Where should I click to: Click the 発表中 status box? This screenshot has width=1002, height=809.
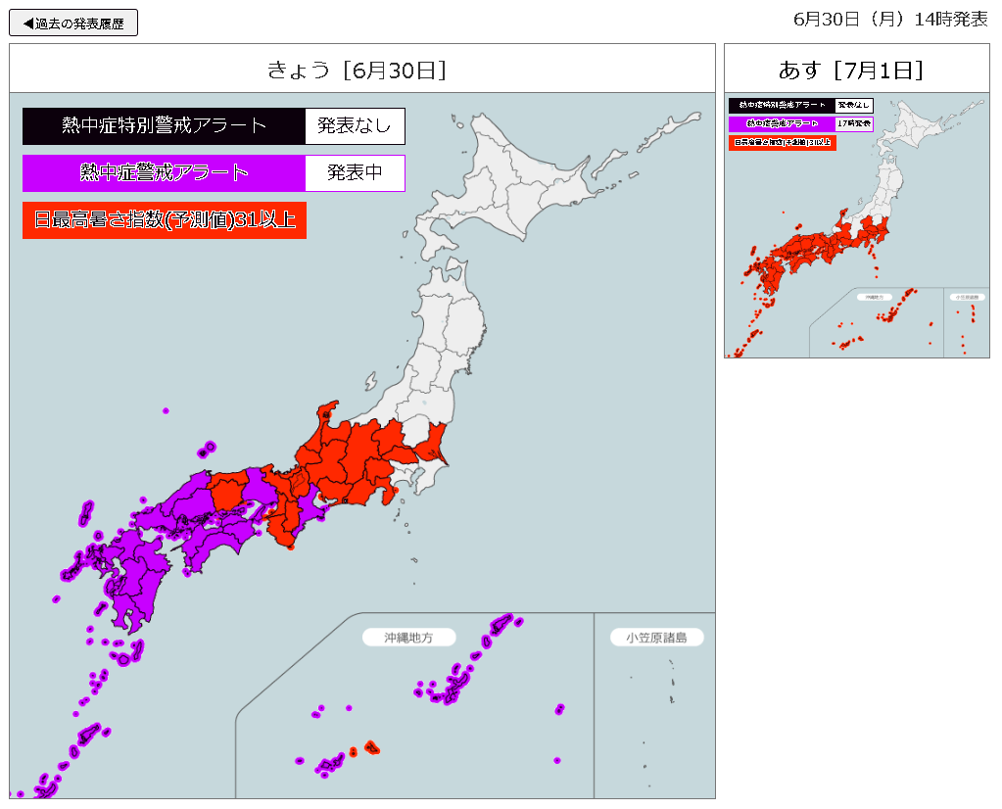(355, 173)
